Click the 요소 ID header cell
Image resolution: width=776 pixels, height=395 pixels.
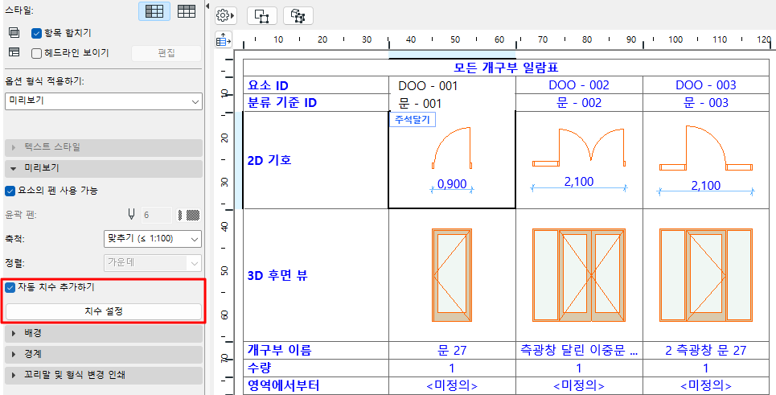point(316,85)
